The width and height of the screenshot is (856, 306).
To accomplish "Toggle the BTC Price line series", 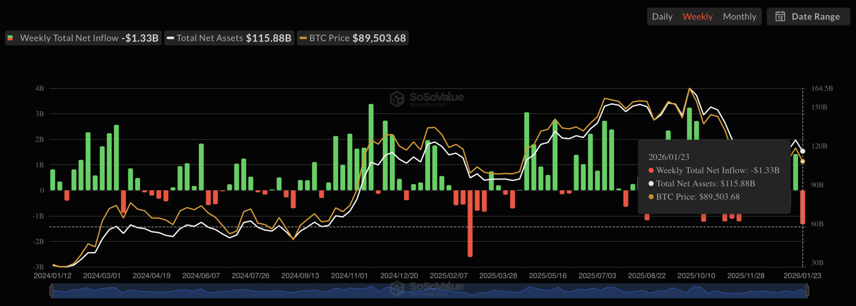I will pos(353,38).
